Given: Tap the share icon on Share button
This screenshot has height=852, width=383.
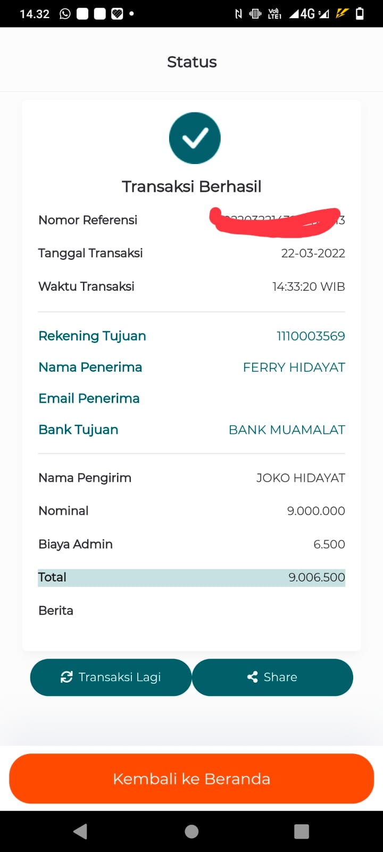Looking at the screenshot, I should (x=253, y=677).
